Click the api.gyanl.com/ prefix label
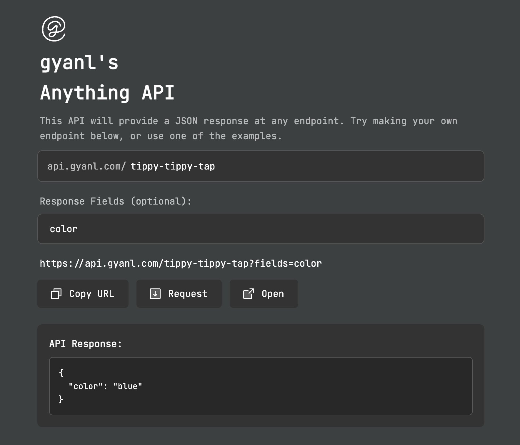520x445 pixels. pos(86,166)
